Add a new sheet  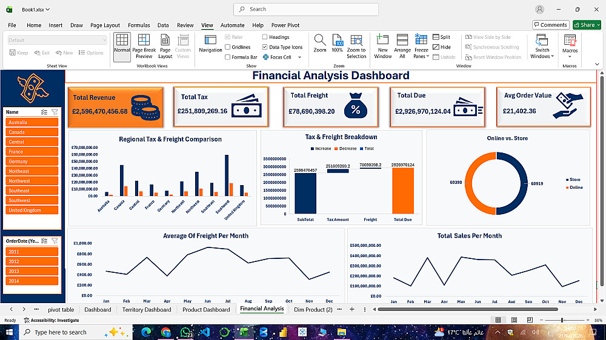(351, 309)
